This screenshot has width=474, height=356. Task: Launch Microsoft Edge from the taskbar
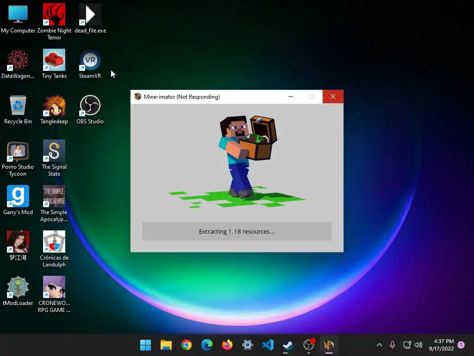click(x=207, y=345)
